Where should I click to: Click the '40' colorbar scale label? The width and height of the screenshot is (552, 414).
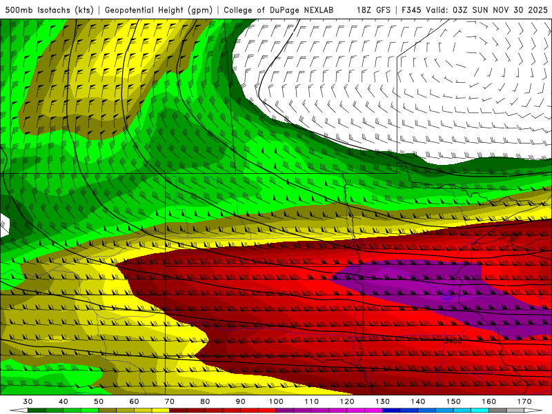[63, 402]
